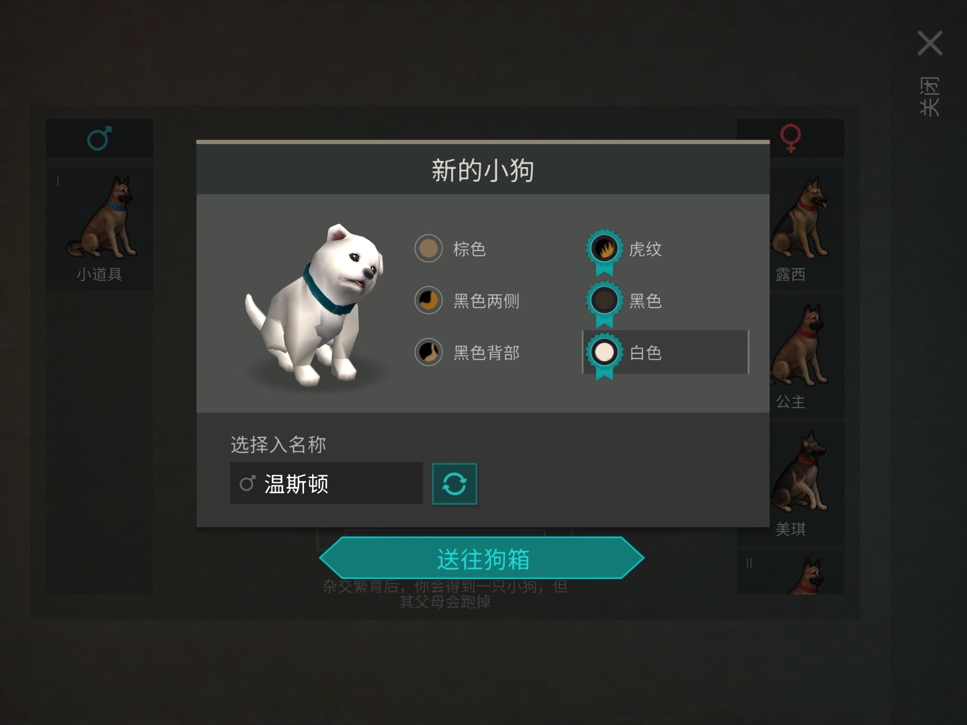967x725 pixels.
Task: Select the 黑色两侧 coat option
Action: (x=428, y=300)
